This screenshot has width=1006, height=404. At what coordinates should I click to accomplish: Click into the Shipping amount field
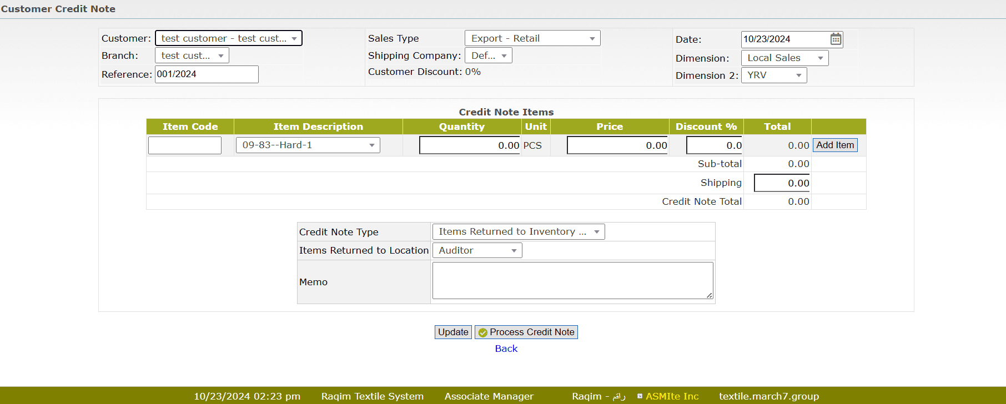click(781, 183)
